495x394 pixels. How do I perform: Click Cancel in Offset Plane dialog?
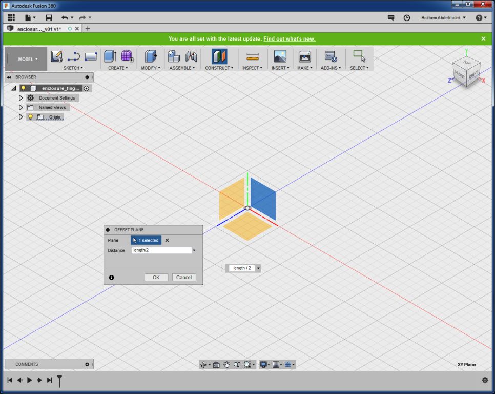[184, 278]
